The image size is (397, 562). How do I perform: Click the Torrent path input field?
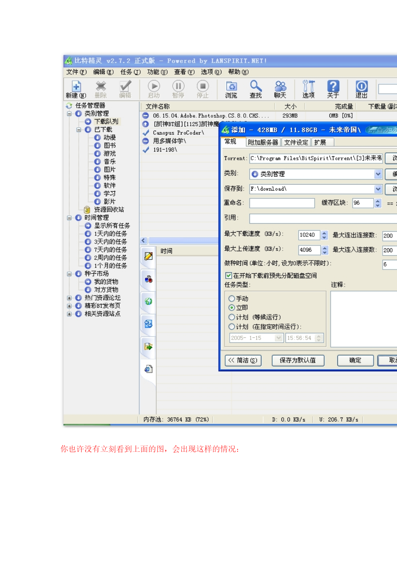point(316,158)
